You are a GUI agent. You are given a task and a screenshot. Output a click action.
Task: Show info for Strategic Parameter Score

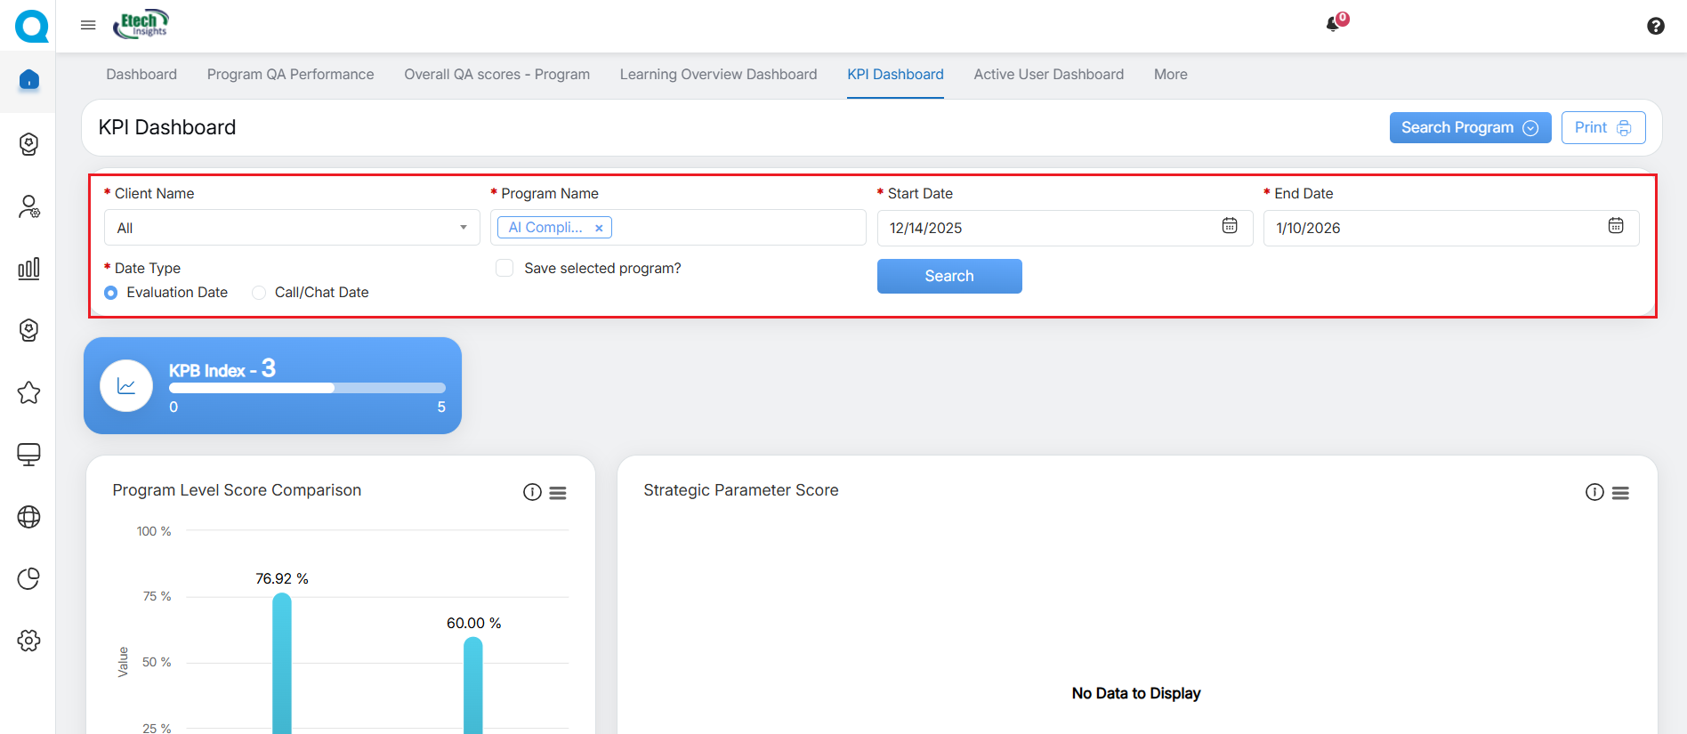click(x=1594, y=492)
